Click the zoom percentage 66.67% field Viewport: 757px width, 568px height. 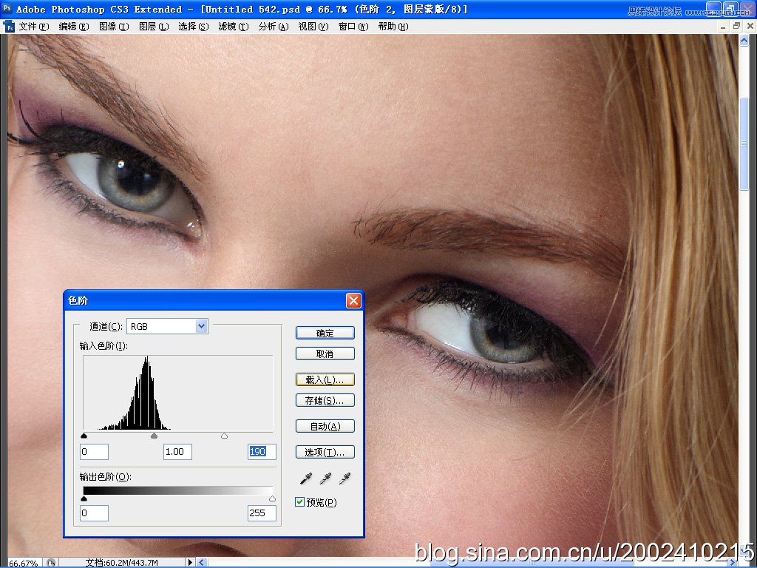pyautogui.click(x=23, y=563)
